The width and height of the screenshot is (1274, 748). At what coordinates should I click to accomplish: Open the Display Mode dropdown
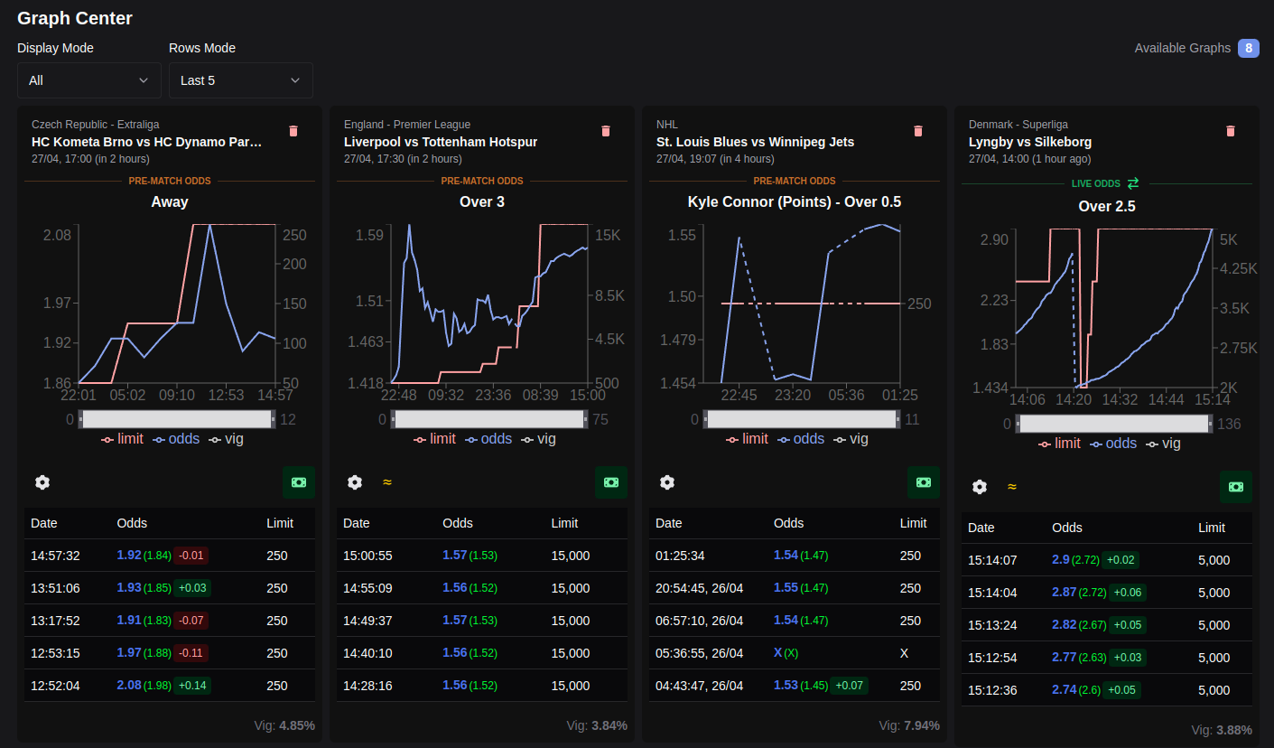click(x=89, y=80)
